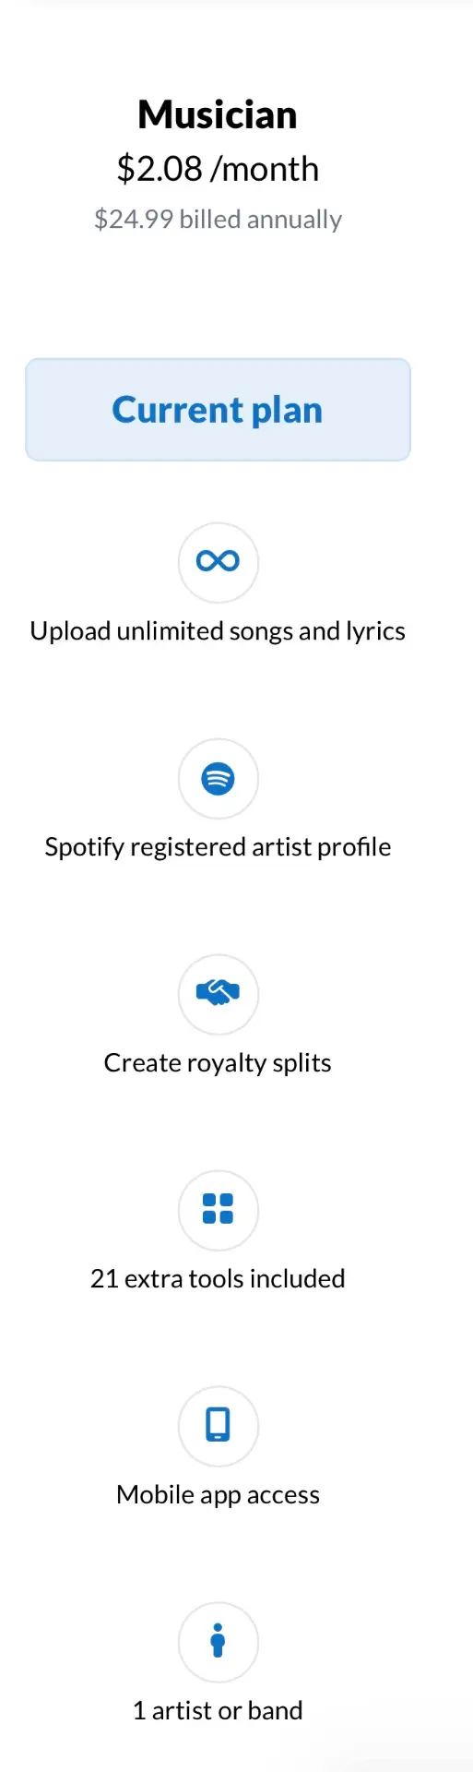
Task: Click Create royalty splits label
Action: tap(218, 1063)
